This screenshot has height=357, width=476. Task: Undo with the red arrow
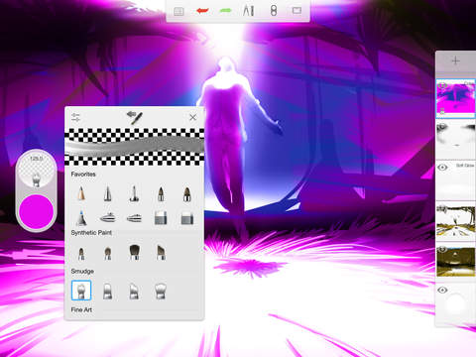(x=202, y=11)
